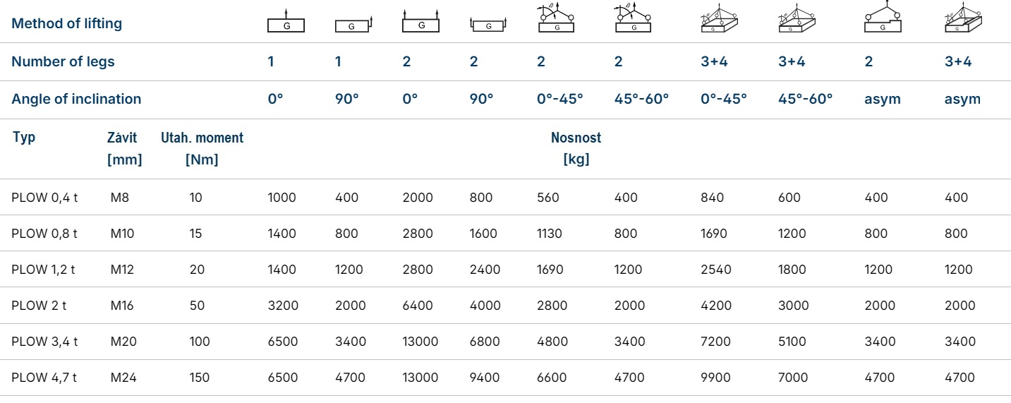Click the two-leg 90° side lifting diagram

tap(488, 25)
